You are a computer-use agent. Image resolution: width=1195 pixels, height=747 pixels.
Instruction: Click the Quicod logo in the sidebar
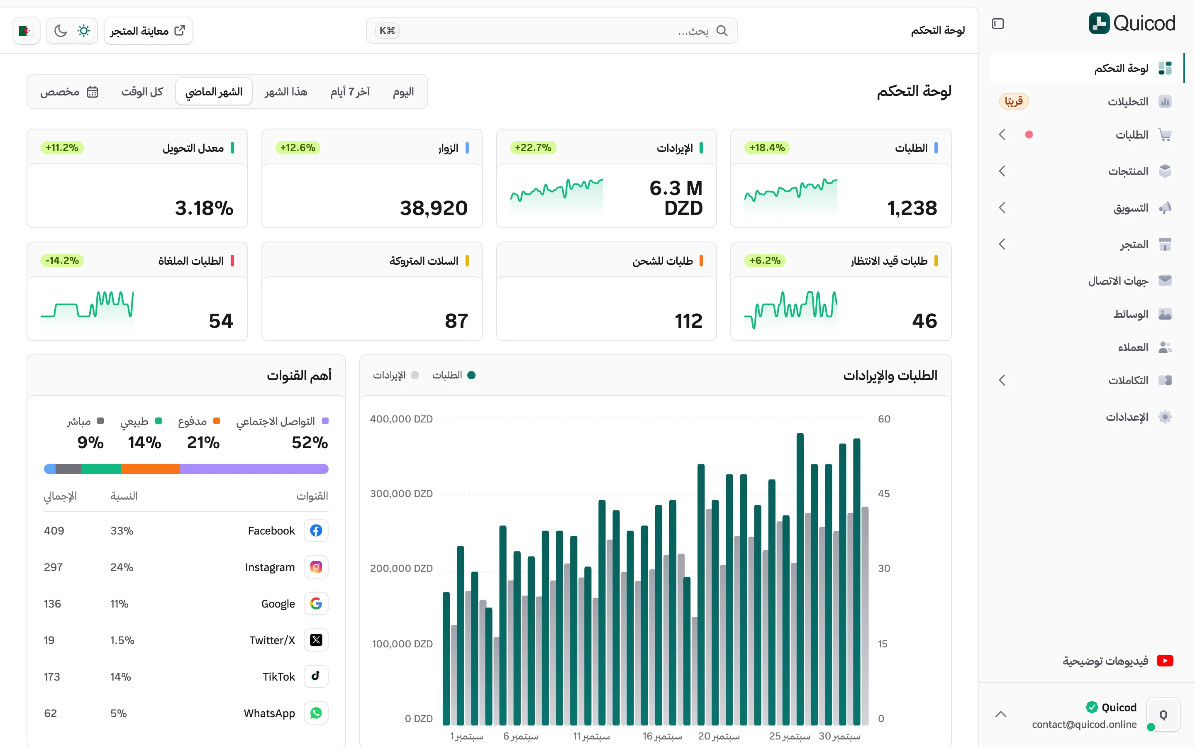(1132, 23)
